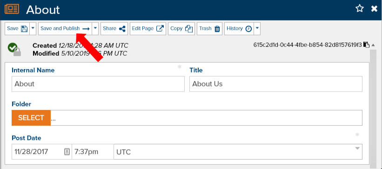
Task: Star the About item as favorite
Action: [x=360, y=9]
